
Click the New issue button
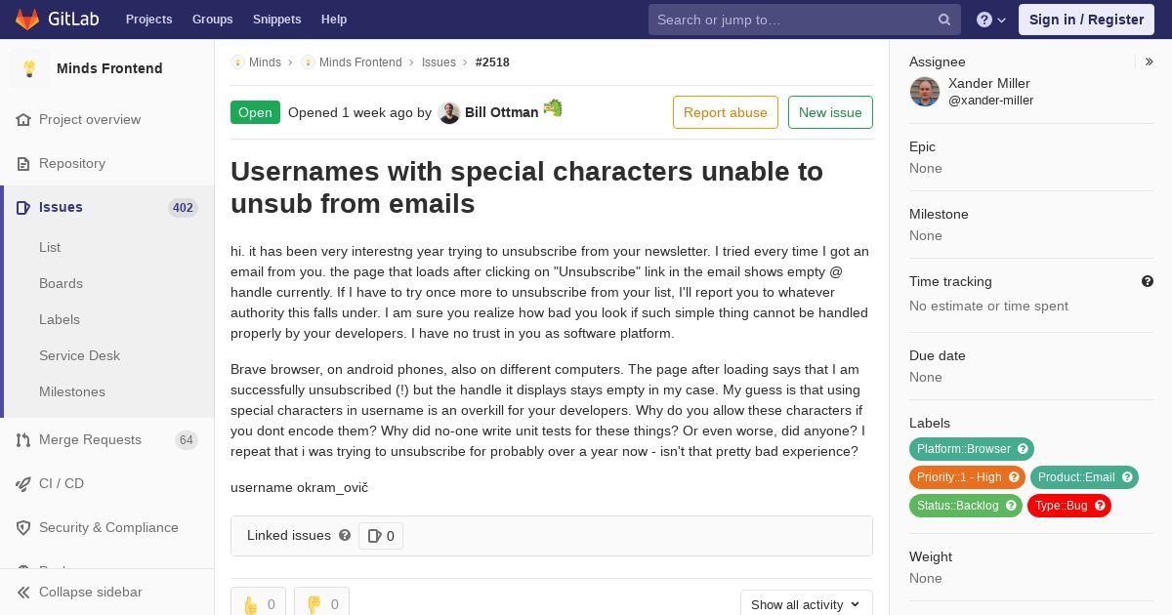(x=830, y=112)
